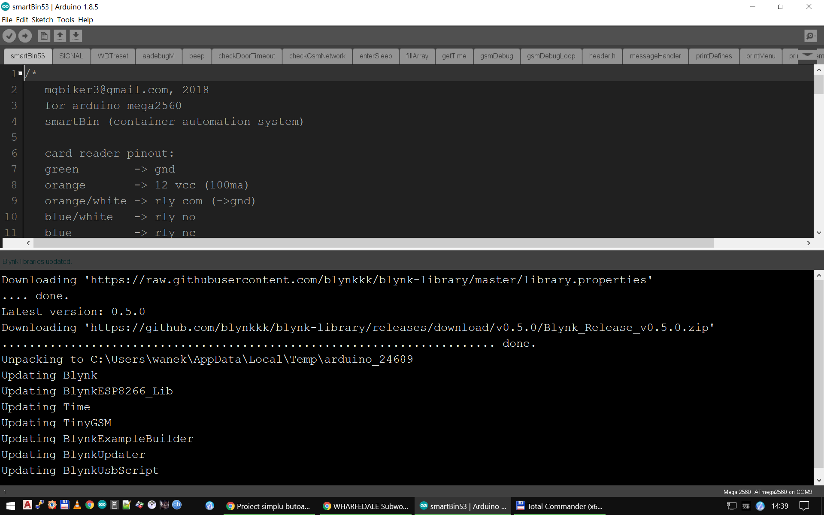Click the Save sketch down-arrow icon
824x515 pixels.
pos(76,36)
